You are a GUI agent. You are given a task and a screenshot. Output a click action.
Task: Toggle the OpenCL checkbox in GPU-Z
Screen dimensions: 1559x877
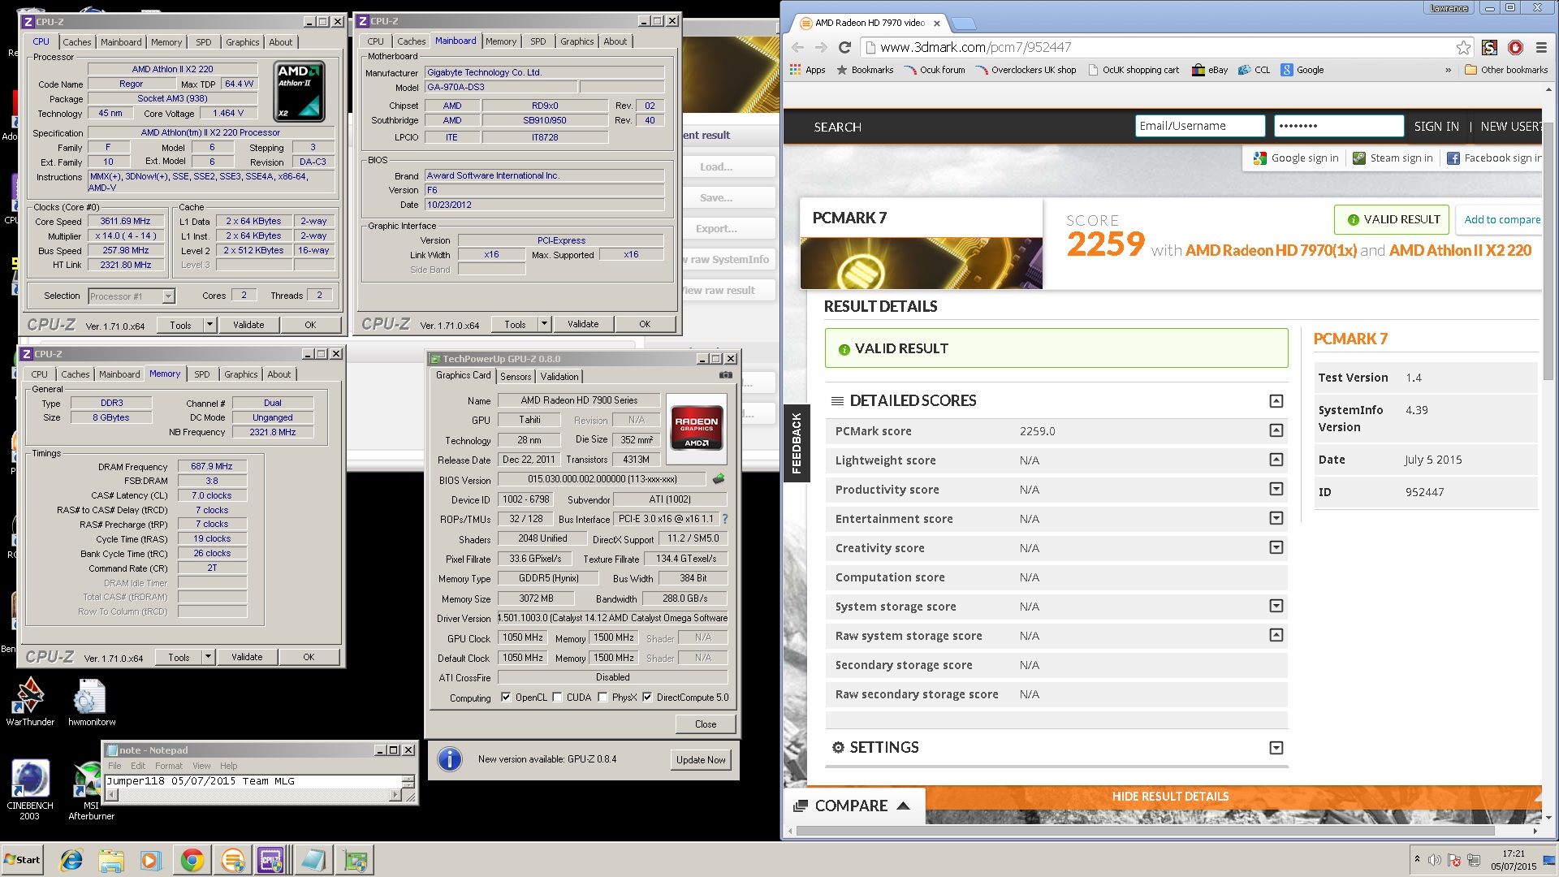pos(506,697)
